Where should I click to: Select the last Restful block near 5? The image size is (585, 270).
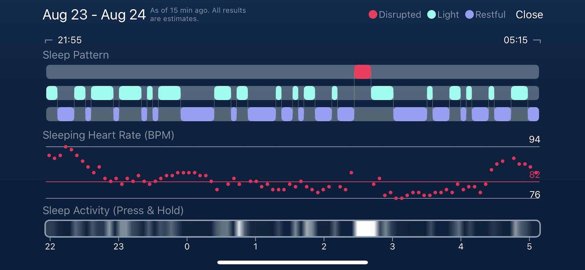coord(533,114)
